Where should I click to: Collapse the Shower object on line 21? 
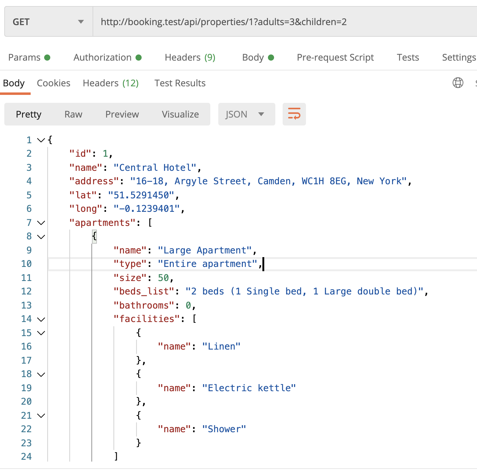click(41, 416)
